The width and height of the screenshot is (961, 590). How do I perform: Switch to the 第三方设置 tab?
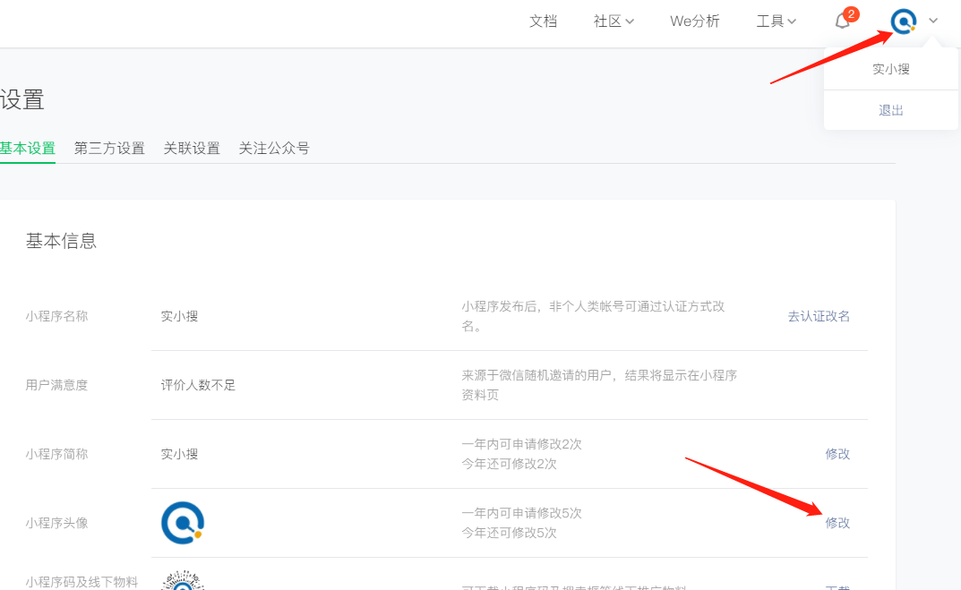pos(109,149)
